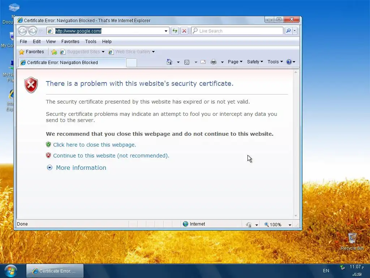Click the taskbar clock 11:07
The height and width of the screenshot is (278, 370).
click(357, 267)
